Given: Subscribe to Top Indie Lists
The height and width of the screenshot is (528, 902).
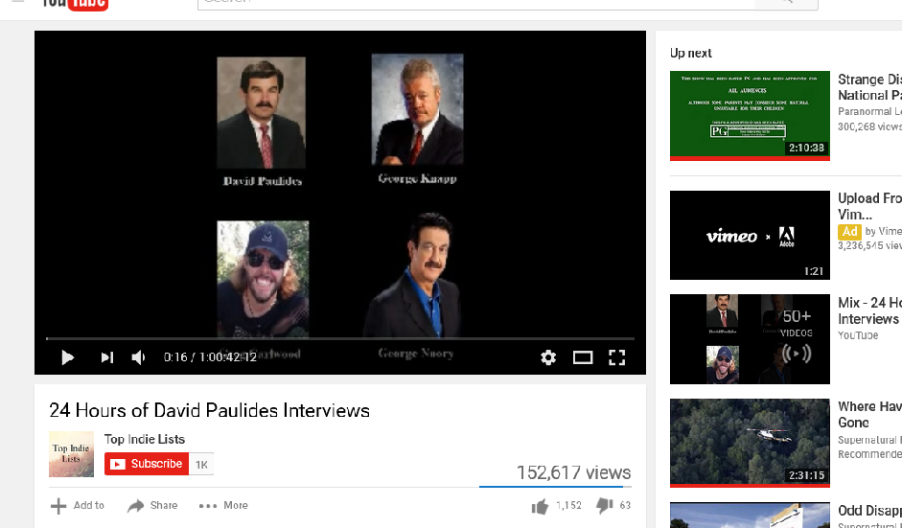Looking at the screenshot, I should point(147,464).
